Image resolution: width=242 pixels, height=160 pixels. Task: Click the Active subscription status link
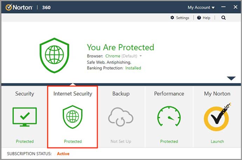point(63,154)
